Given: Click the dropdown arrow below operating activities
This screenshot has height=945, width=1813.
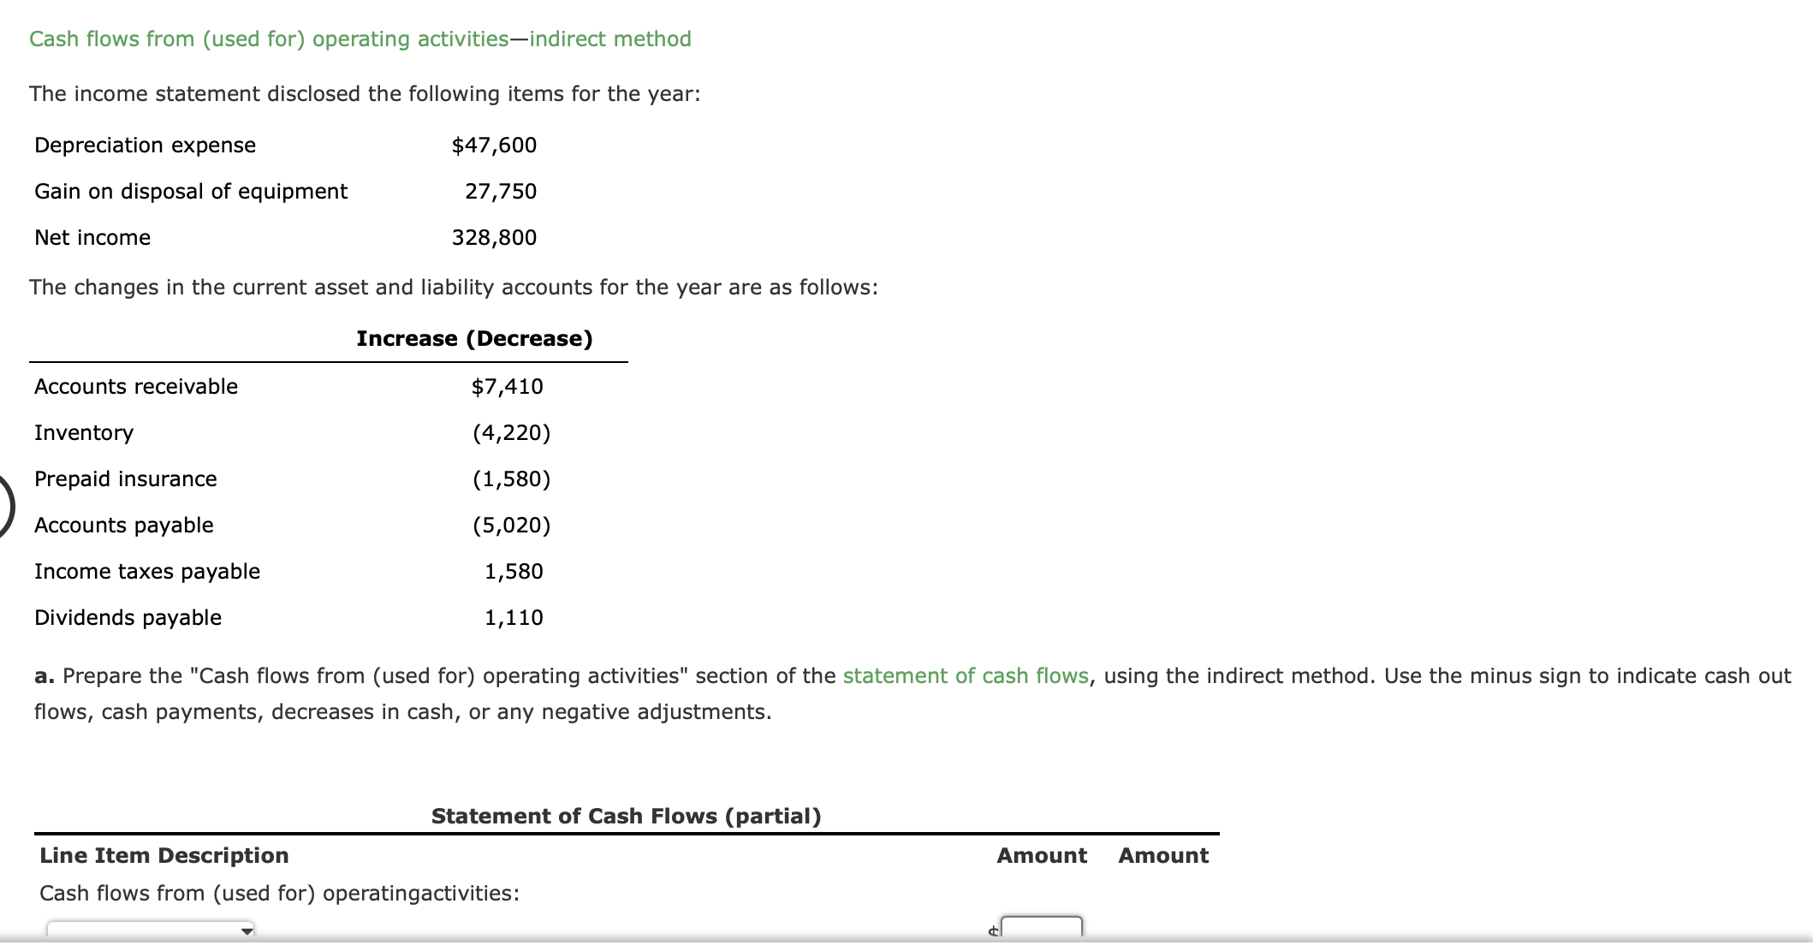Looking at the screenshot, I should 248,933.
